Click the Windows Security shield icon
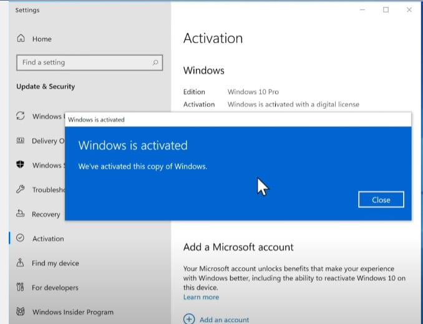Screen dimensions: 423x324 click(x=20, y=164)
